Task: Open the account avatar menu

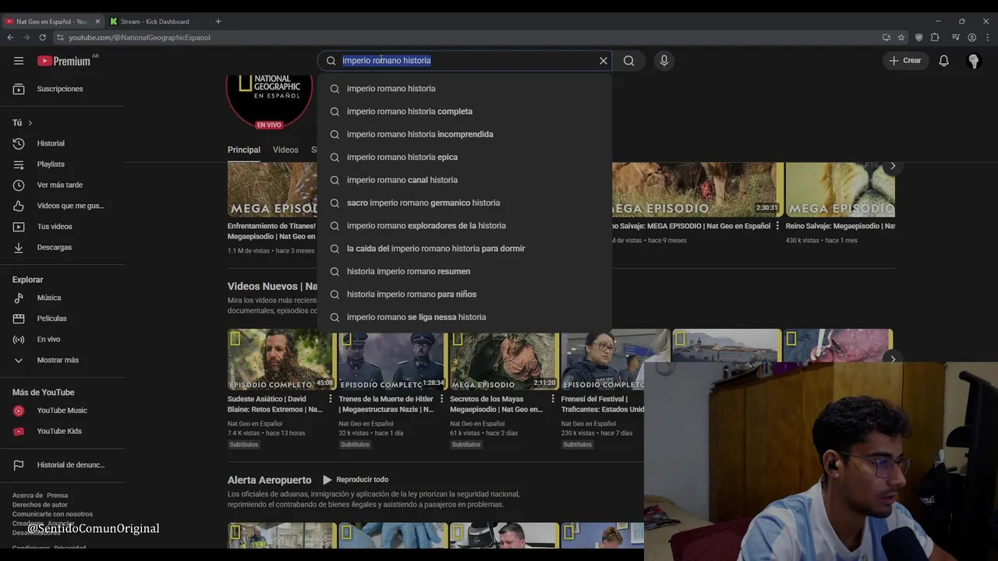Action: [x=973, y=61]
